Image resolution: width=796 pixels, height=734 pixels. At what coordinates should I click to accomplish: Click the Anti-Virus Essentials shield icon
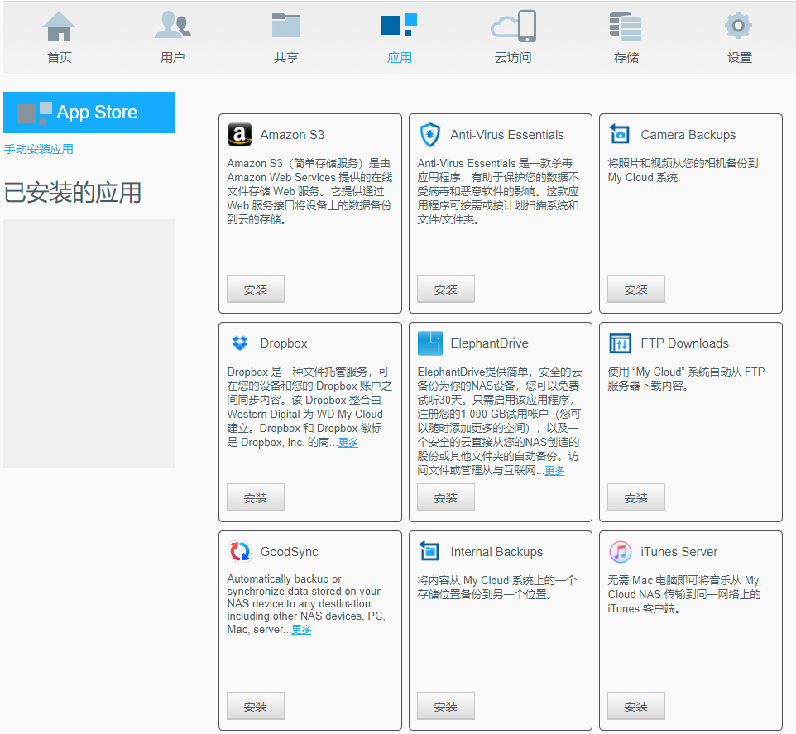(430, 135)
